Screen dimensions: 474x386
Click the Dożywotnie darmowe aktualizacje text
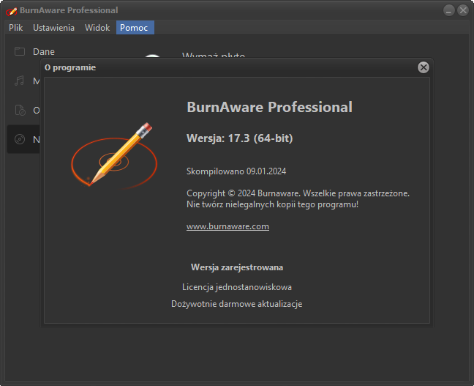coord(237,304)
